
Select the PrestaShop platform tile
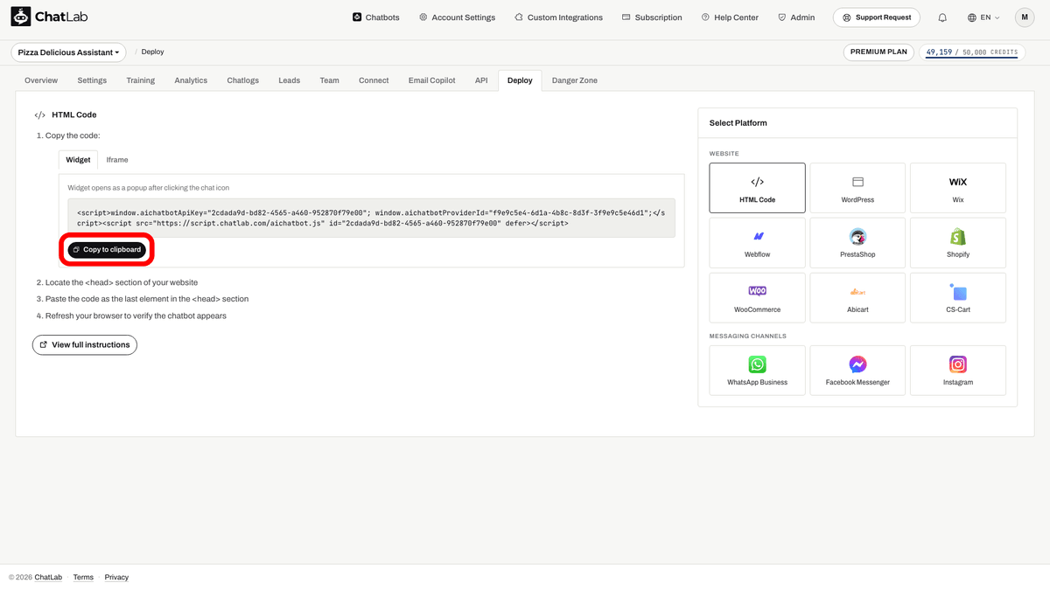point(857,243)
